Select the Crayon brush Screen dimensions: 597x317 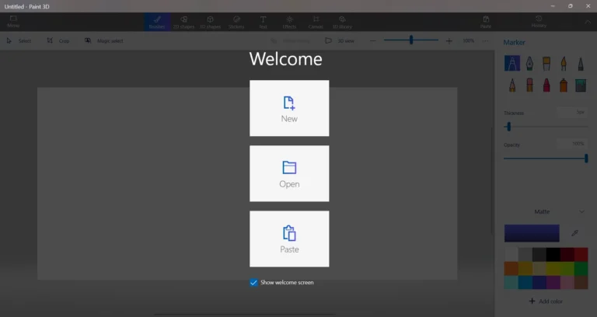(x=546, y=85)
